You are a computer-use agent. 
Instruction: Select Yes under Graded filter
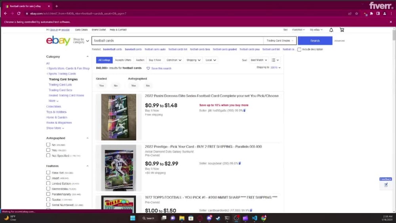(x=101, y=86)
